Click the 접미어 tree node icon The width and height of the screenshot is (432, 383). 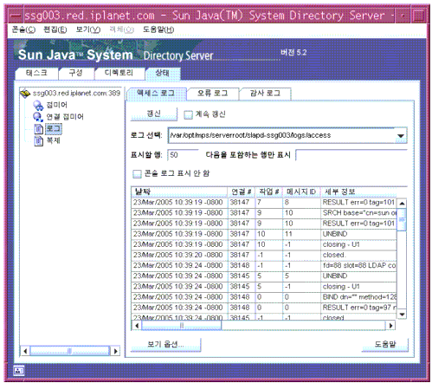pyautogui.click(x=38, y=105)
